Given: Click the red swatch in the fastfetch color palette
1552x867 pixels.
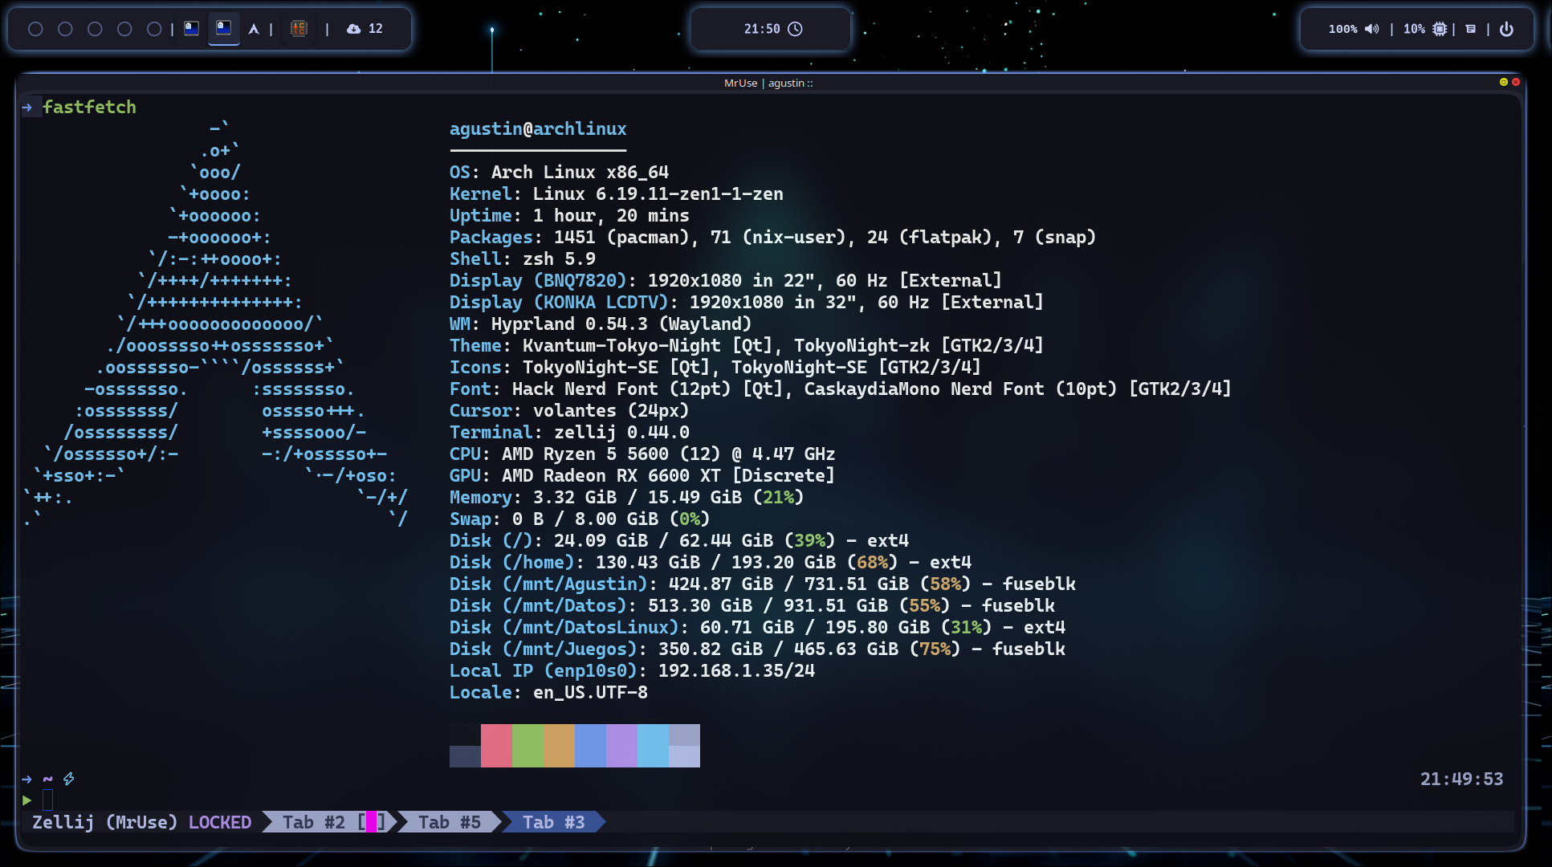Looking at the screenshot, I should (x=496, y=745).
